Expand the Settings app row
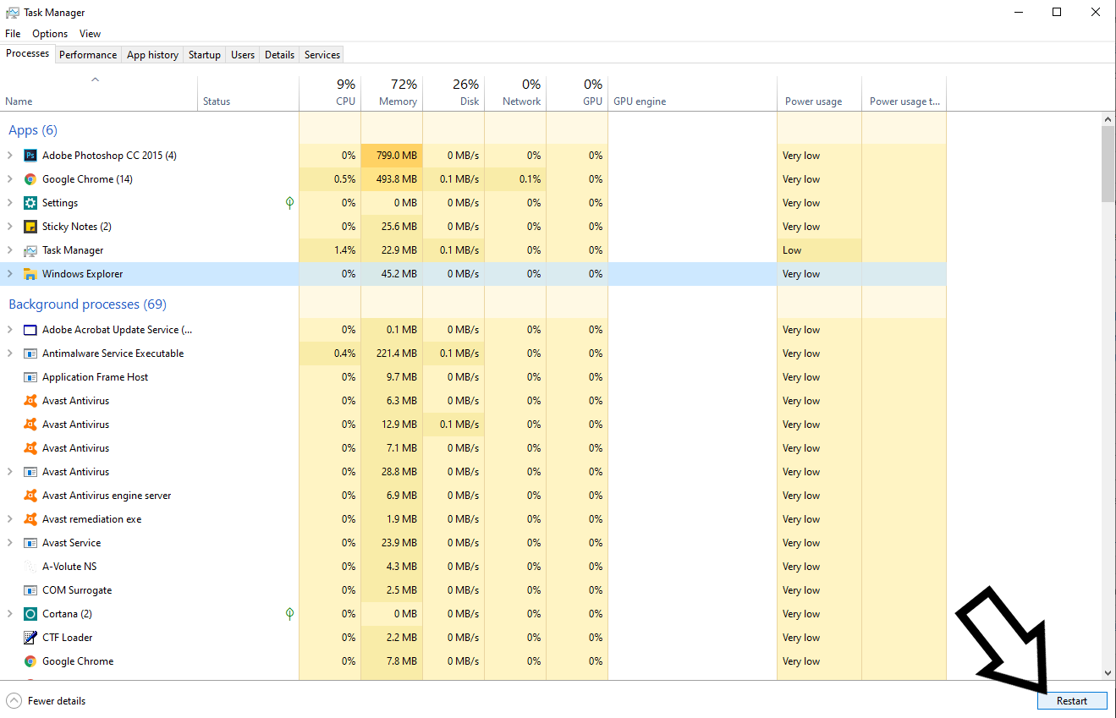This screenshot has height=718, width=1116. click(x=10, y=203)
